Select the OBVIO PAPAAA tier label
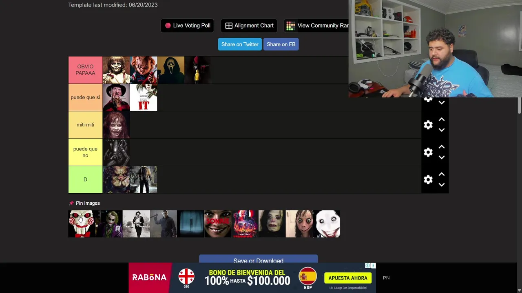Viewport: 522px width, 293px height. [85, 70]
